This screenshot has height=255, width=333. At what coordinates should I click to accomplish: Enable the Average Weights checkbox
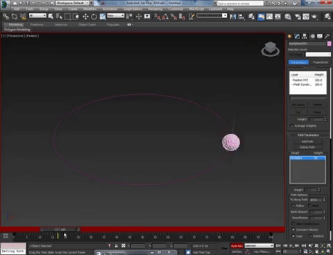(x=291, y=125)
